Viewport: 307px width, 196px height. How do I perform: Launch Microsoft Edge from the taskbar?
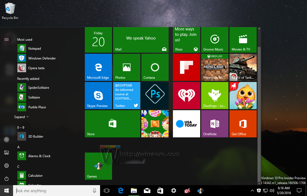120,190
